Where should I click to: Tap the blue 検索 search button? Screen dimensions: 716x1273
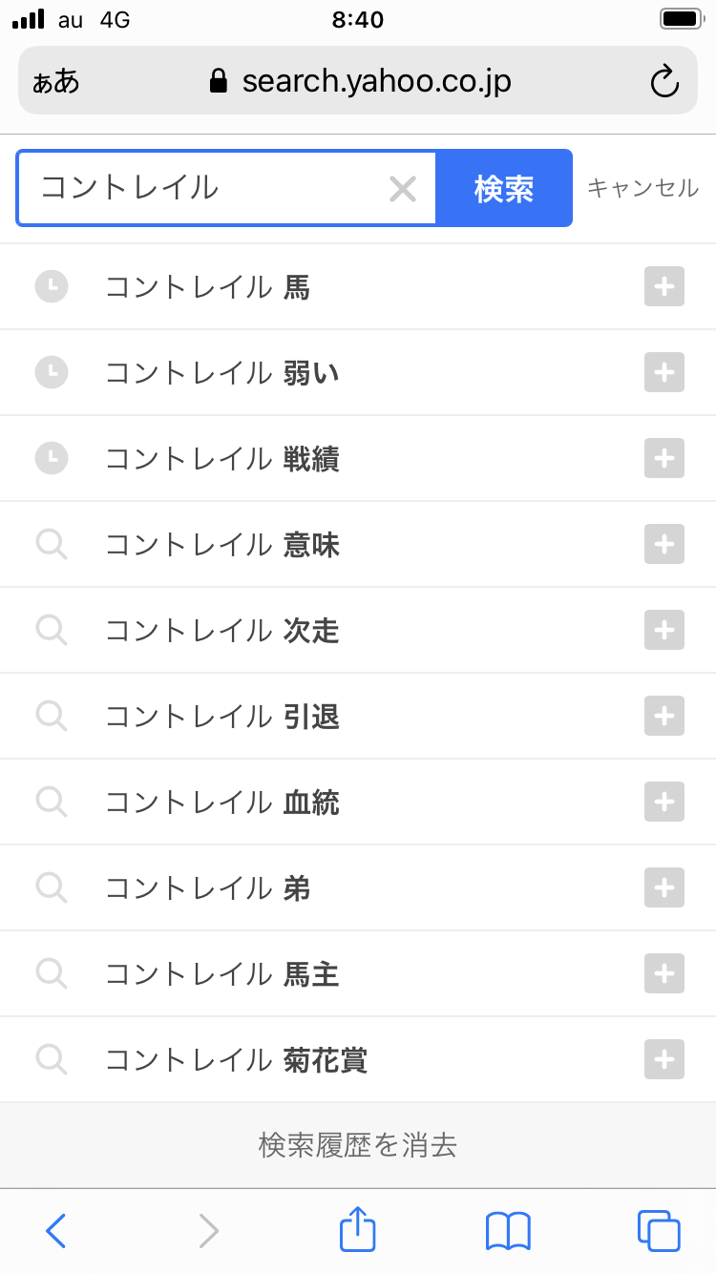pos(504,189)
